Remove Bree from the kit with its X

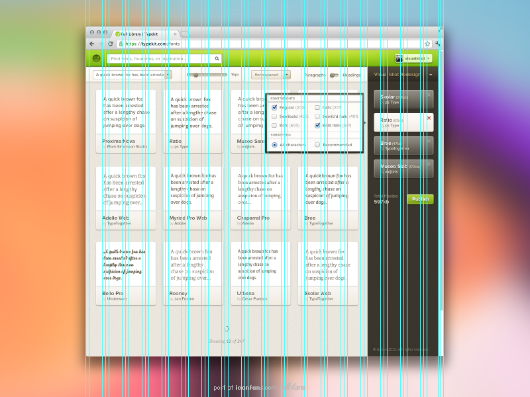429,142
